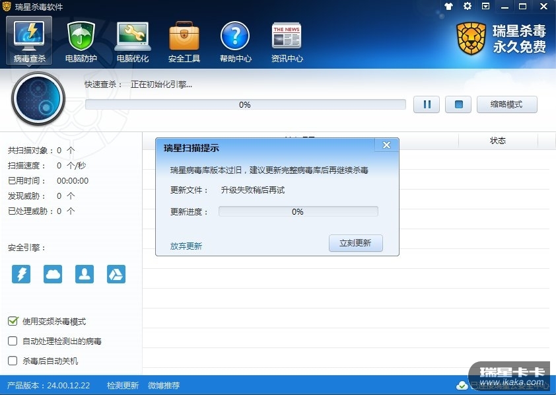Viewport: 556px width, 395px height.
Task: Open 资讯中心 news center
Action: [287, 42]
